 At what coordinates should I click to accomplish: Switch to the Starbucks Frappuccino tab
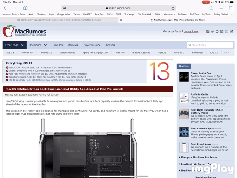[59, 20]
